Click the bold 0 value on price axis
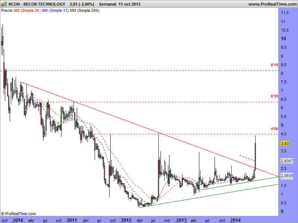Viewport: 298px width, 223px height. tap(282, 211)
